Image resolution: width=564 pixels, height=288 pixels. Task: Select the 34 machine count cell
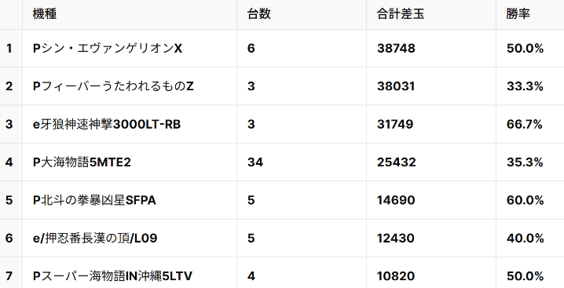[302, 162]
